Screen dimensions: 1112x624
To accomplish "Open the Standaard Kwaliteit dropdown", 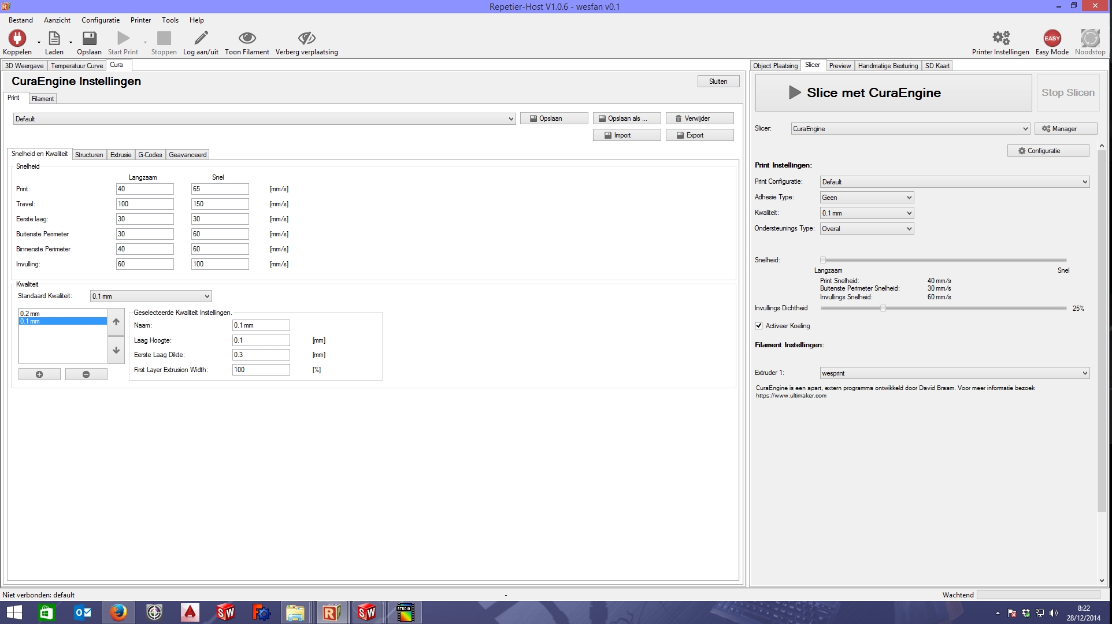I will click(151, 296).
